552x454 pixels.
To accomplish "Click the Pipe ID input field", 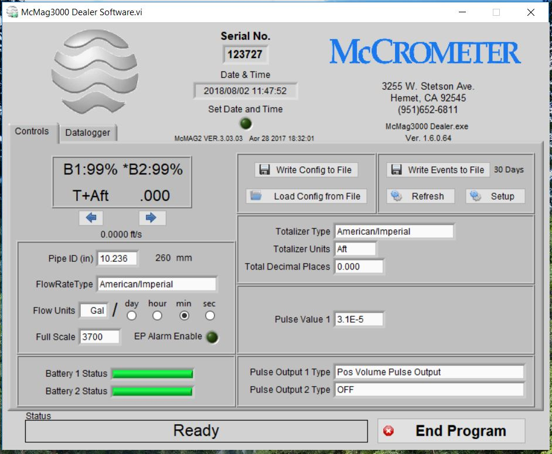I will 117,258.
